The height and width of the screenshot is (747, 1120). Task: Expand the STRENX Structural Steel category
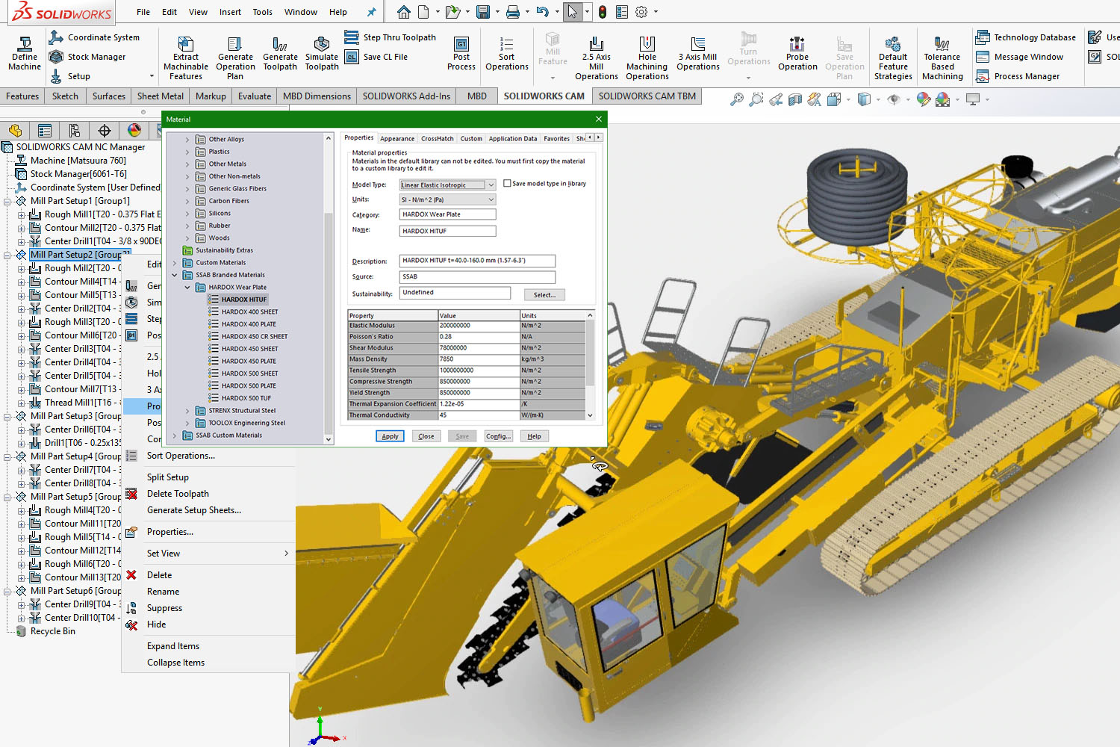(x=187, y=410)
